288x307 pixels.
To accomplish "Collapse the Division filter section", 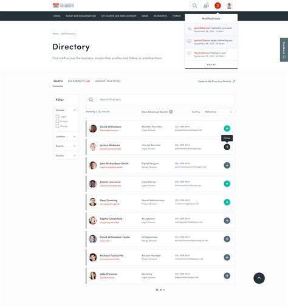I will click(75, 110).
